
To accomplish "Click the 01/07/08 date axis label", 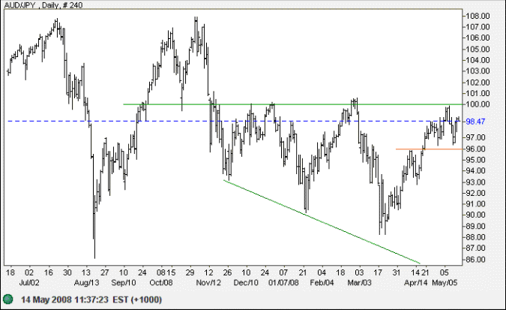I will (x=283, y=282).
